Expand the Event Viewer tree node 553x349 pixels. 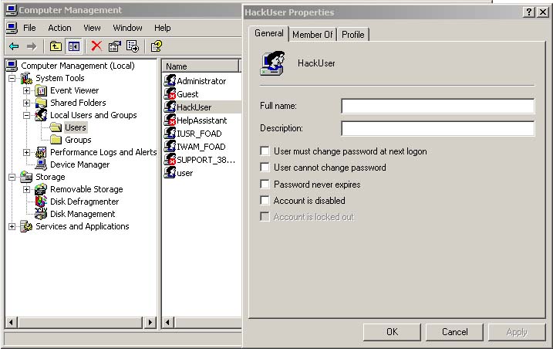click(27, 90)
